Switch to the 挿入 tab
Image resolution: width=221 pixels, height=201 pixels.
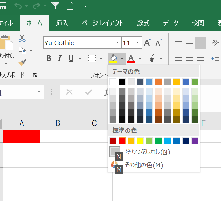[62, 23]
